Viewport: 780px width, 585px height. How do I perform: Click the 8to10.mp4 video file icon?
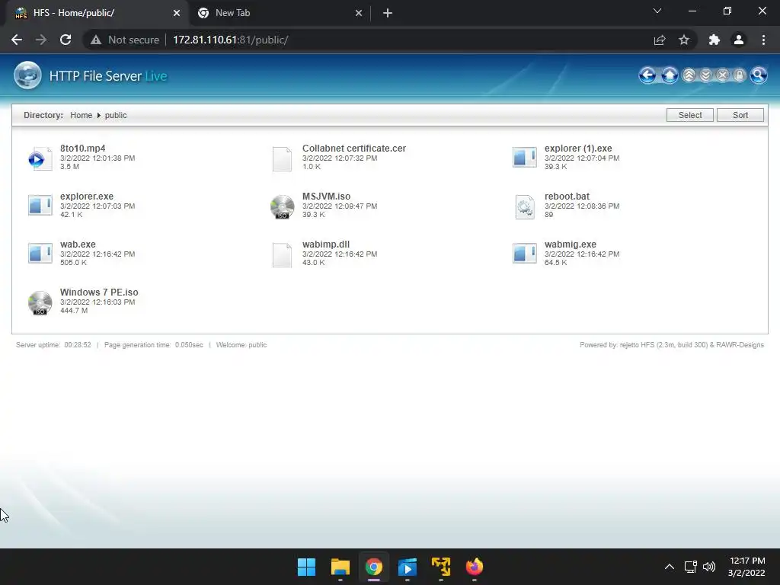[40, 158]
